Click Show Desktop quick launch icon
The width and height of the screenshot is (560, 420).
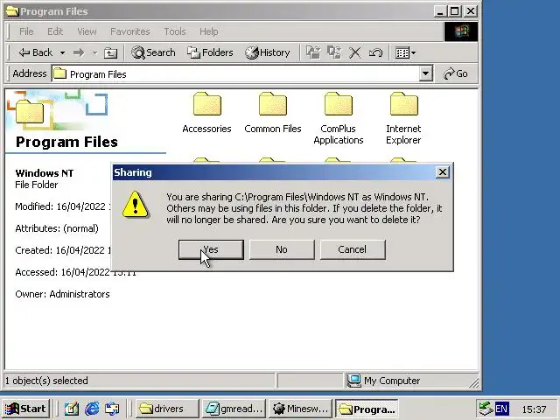[72, 409]
